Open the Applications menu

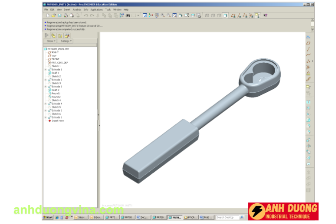[x=96, y=9]
